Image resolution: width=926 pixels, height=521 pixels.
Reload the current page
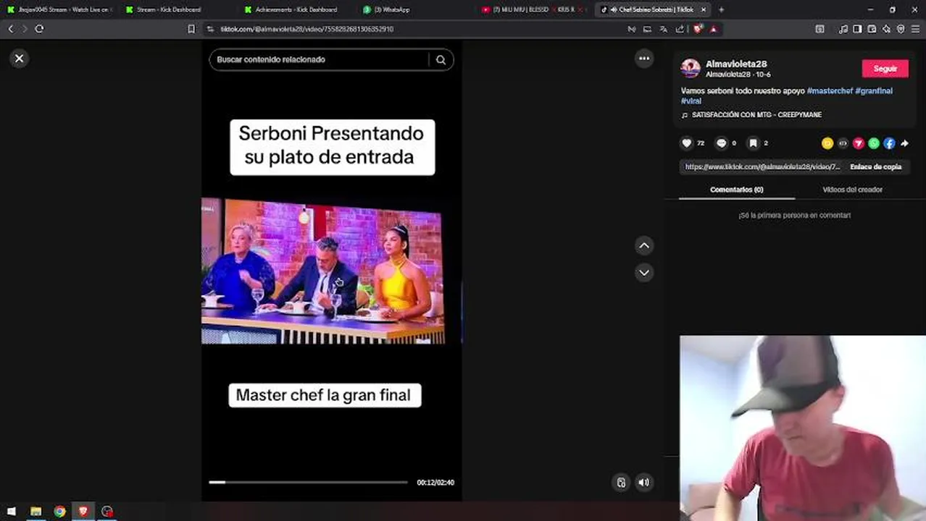(x=39, y=29)
